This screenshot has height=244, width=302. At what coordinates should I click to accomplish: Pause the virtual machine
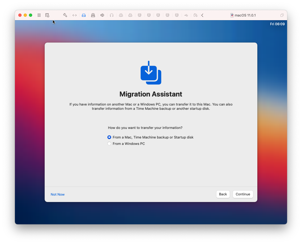39,15
